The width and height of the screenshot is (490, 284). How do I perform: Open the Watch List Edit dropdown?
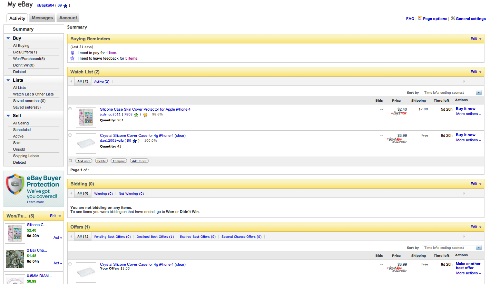[476, 72]
